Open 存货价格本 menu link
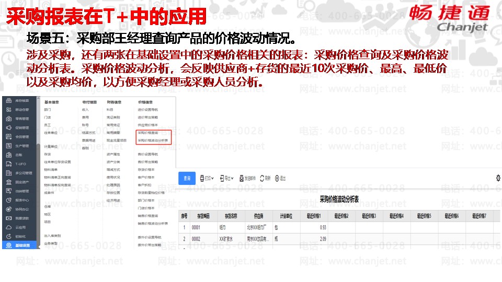This screenshot has height=282, width=502. coord(146,170)
